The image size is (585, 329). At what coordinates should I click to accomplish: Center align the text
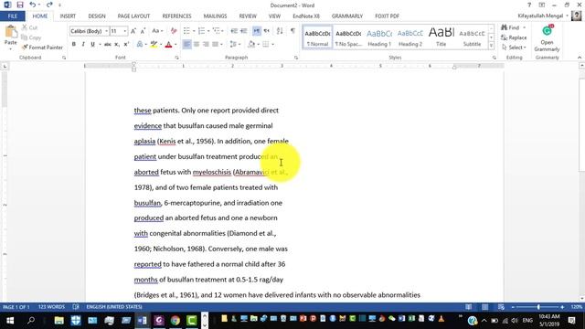point(197,45)
